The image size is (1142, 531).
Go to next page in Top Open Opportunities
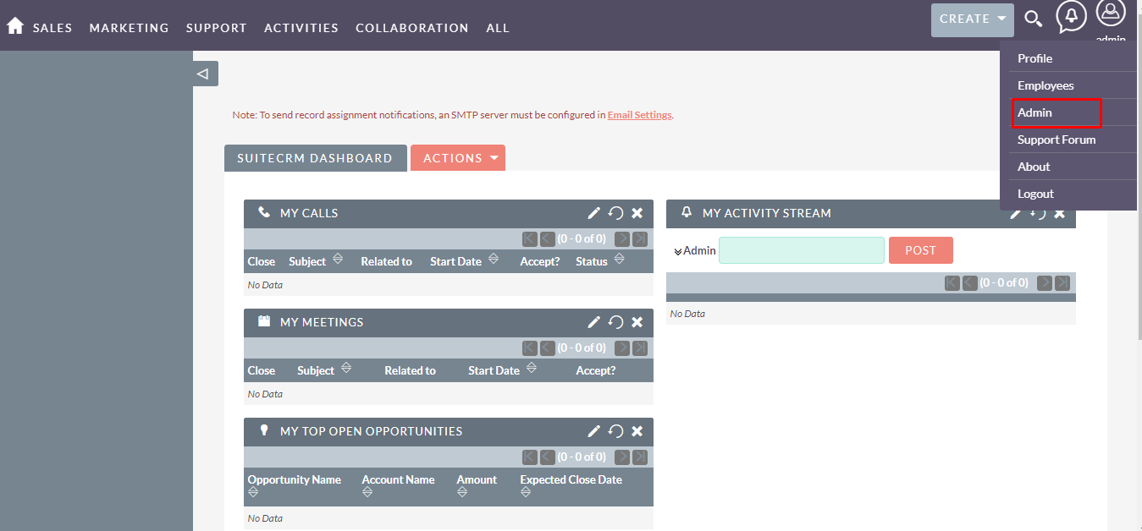[622, 457]
